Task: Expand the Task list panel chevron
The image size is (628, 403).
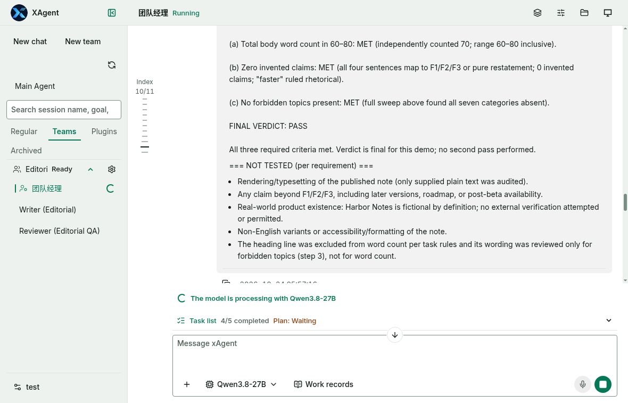Action: (609, 320)
